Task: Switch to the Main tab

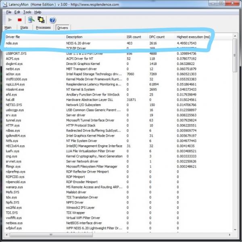Action: [8, 27]
